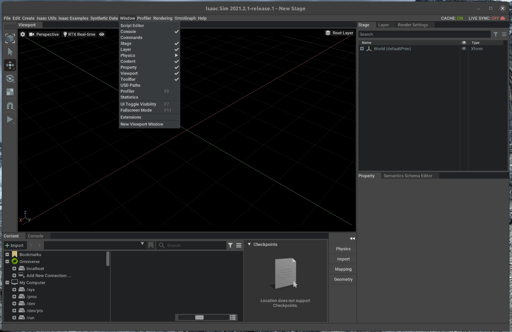Collapse the My Computer tree node
The height and width of the screenshot is (332, 512).
click(x=7, y=283)
